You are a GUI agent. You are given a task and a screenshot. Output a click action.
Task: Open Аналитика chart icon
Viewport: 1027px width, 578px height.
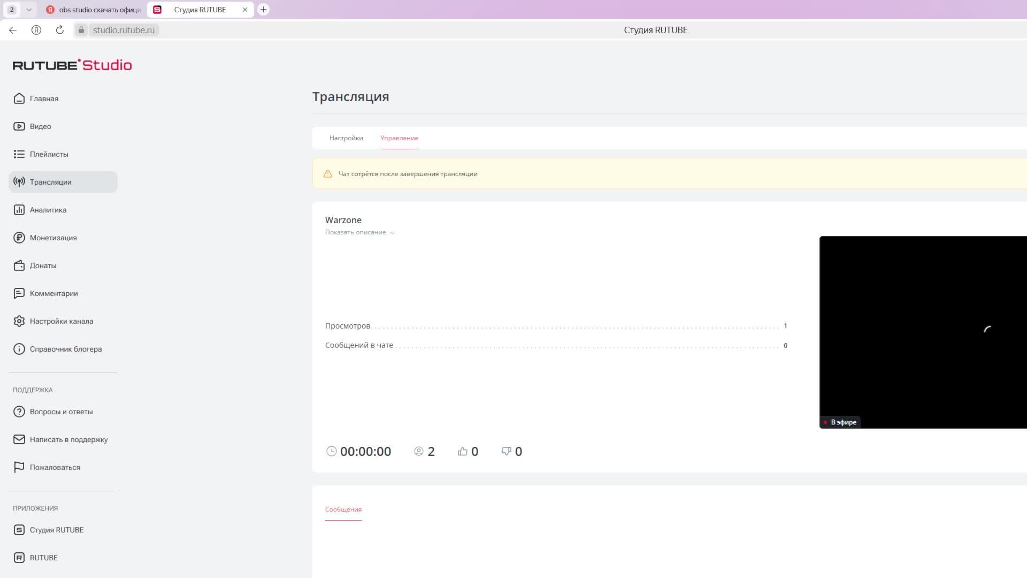19,210
